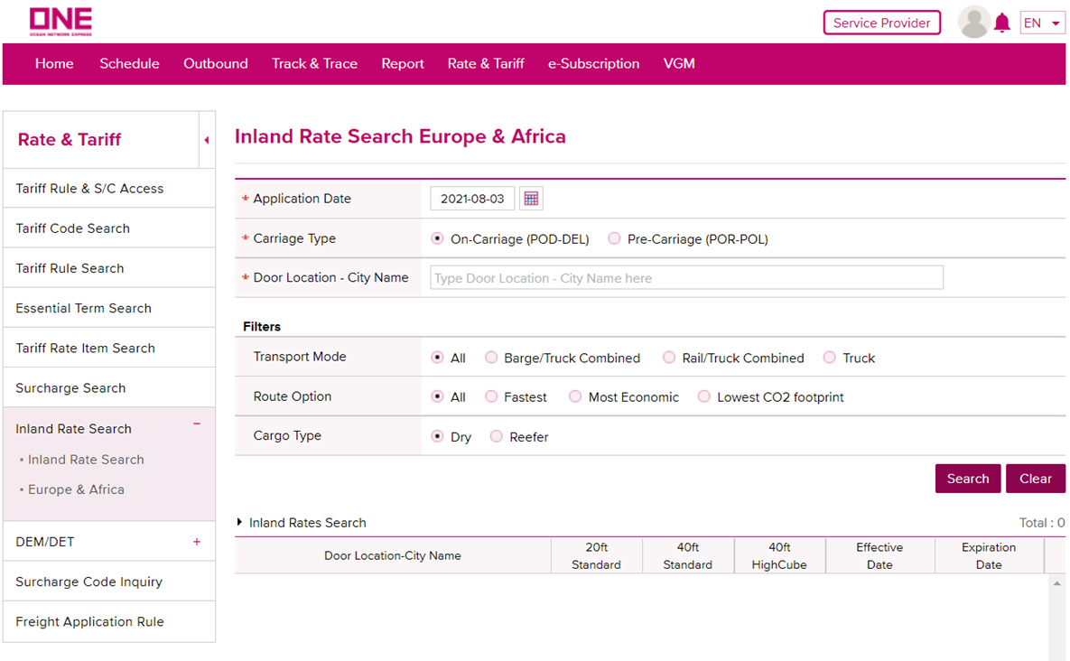Choose Dry cargo type
The height and width of the screenshot is (661, 1070).
pyautogui.click(x=437, y=436)
